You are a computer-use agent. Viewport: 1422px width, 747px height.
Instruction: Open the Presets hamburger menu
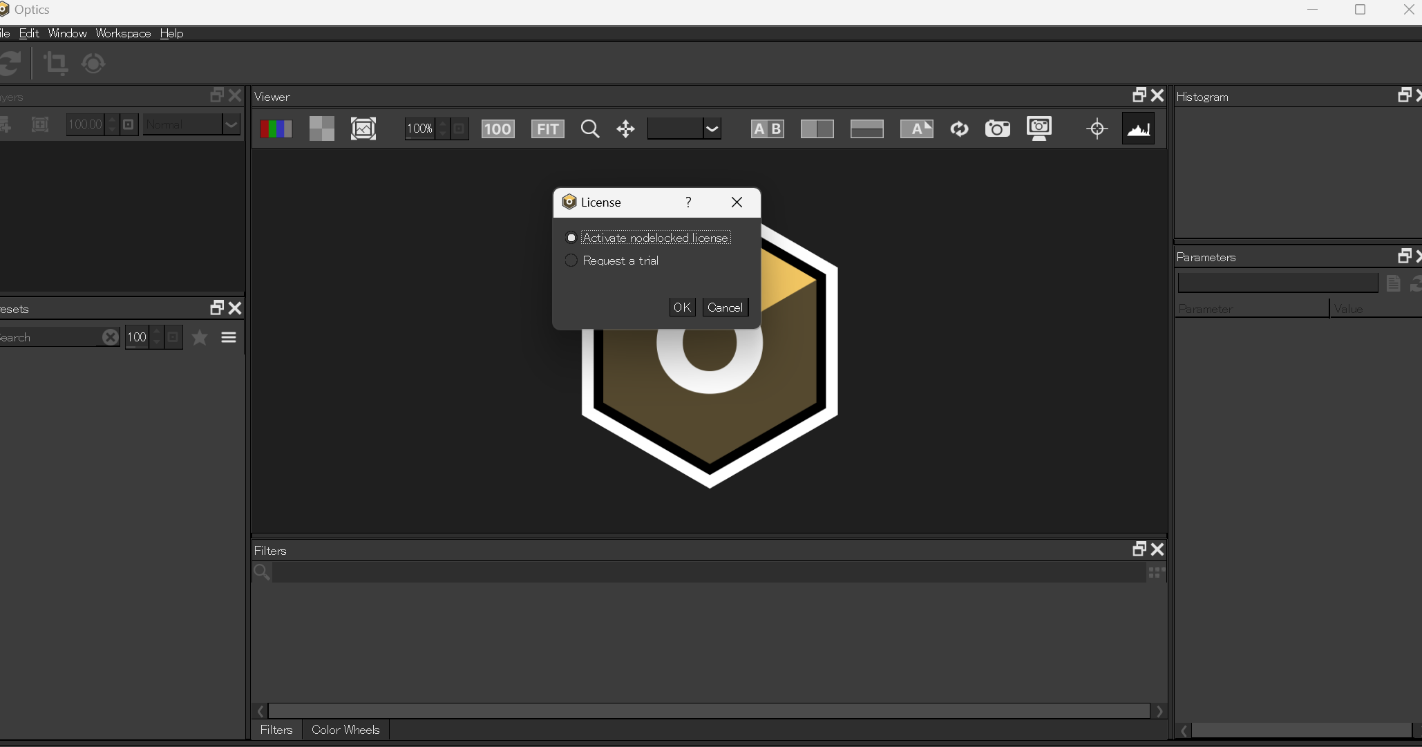[229, 337]
